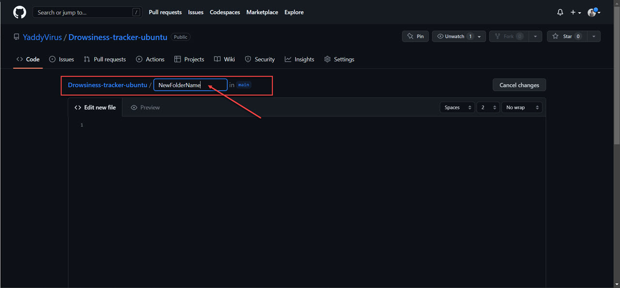Go to Marketplace
This screenshot has height=288, width=620.
262,12
